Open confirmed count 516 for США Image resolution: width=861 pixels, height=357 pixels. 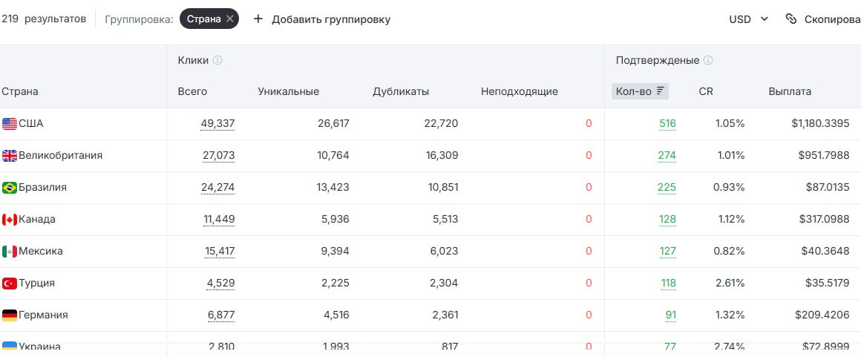[x=667, y=124]
